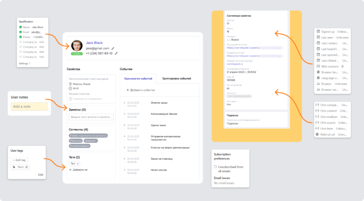Click the icon beside Utm source
This screenshot has height=201, width=364.
(317, 123)
